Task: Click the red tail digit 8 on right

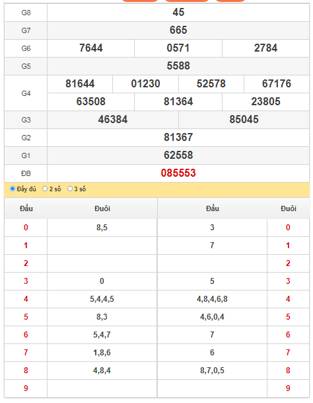Action: pos(288,371)
